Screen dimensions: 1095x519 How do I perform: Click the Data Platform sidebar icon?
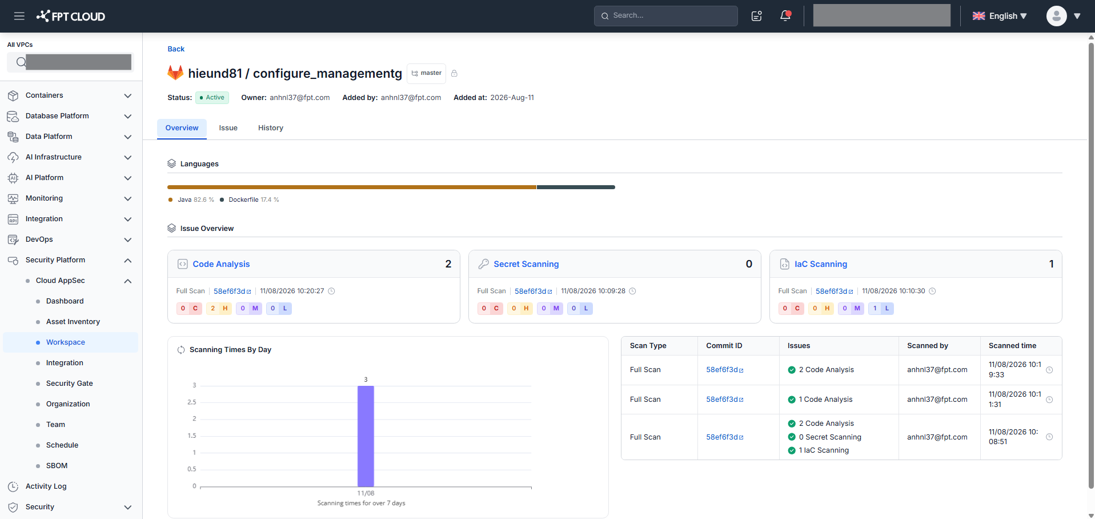13,137
